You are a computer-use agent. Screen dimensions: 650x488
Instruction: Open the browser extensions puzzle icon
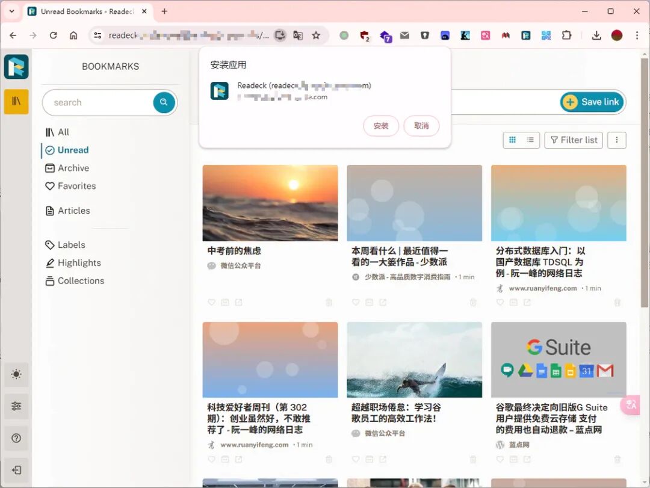click(566, 36)
